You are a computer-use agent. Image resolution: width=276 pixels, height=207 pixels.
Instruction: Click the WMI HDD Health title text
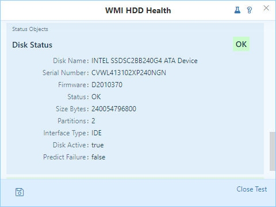click(x=138, y=10)
